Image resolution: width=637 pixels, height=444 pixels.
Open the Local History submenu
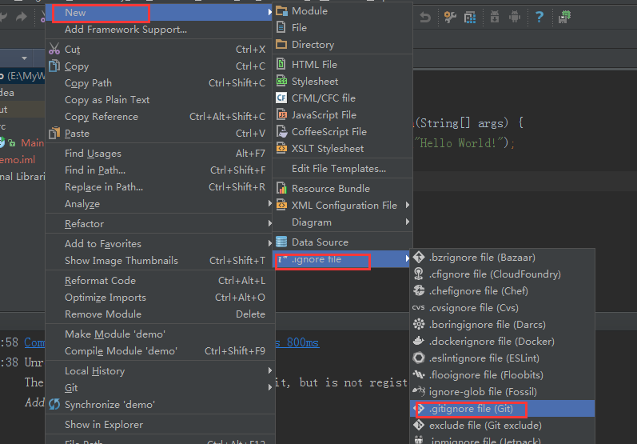[x=94, y=370]
